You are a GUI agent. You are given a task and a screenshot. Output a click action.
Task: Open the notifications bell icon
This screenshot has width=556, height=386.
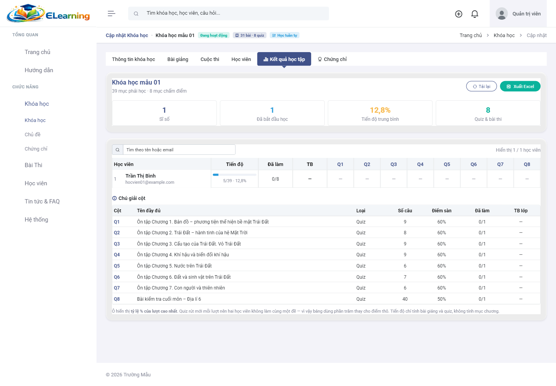(475, 14)
